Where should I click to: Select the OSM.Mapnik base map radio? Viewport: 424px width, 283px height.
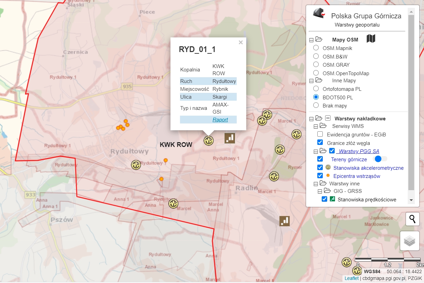pos(316,48)
